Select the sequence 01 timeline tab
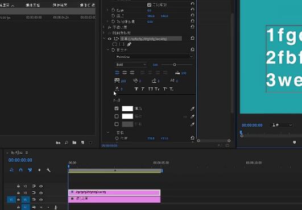The width and height of the screenshot is (302, 210). tap(16, 153)
